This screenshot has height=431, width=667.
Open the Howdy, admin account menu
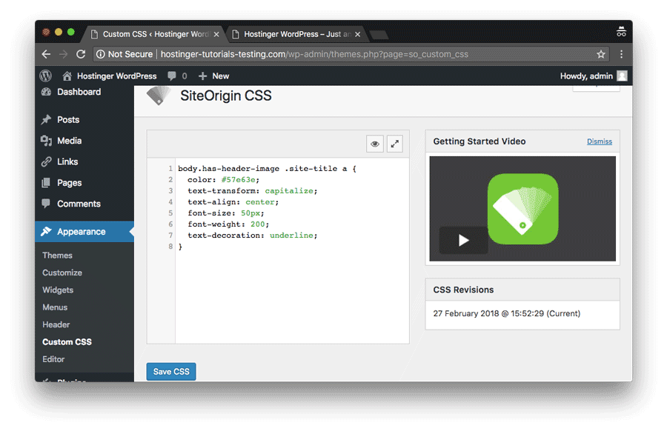click(x=593, y=75)
